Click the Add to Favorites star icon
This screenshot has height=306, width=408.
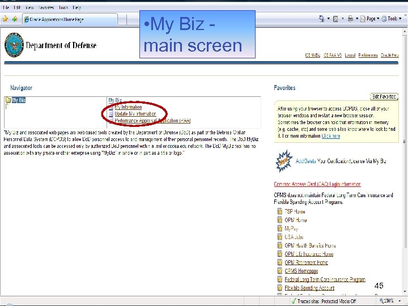pos(15,19)
